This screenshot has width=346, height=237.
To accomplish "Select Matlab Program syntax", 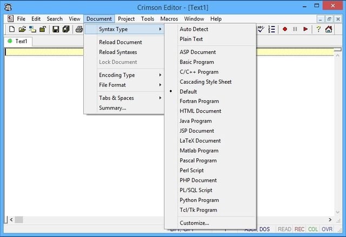I will pos(210,151).
